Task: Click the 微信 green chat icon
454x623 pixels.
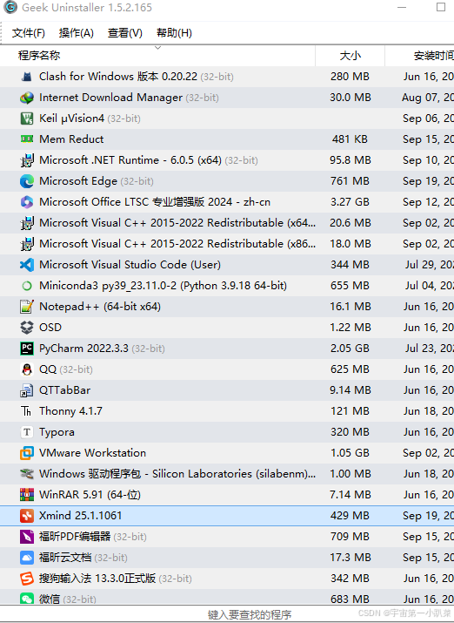Action: tap(27, 599)
